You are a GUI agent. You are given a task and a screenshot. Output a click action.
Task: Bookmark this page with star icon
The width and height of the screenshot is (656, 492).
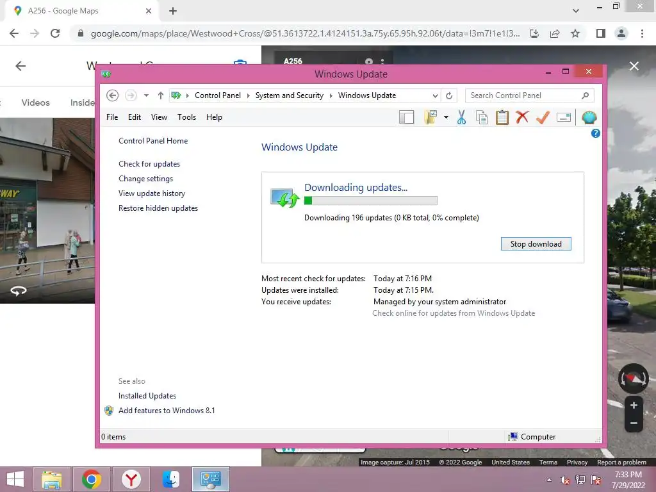(x=575, y=33)
